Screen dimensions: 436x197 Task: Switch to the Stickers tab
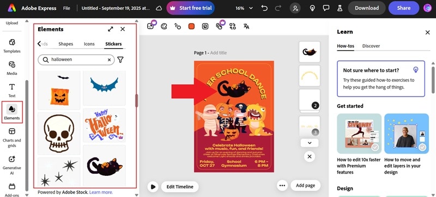[113, 44]
